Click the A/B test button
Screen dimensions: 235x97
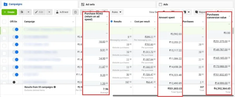pos(62,12)
